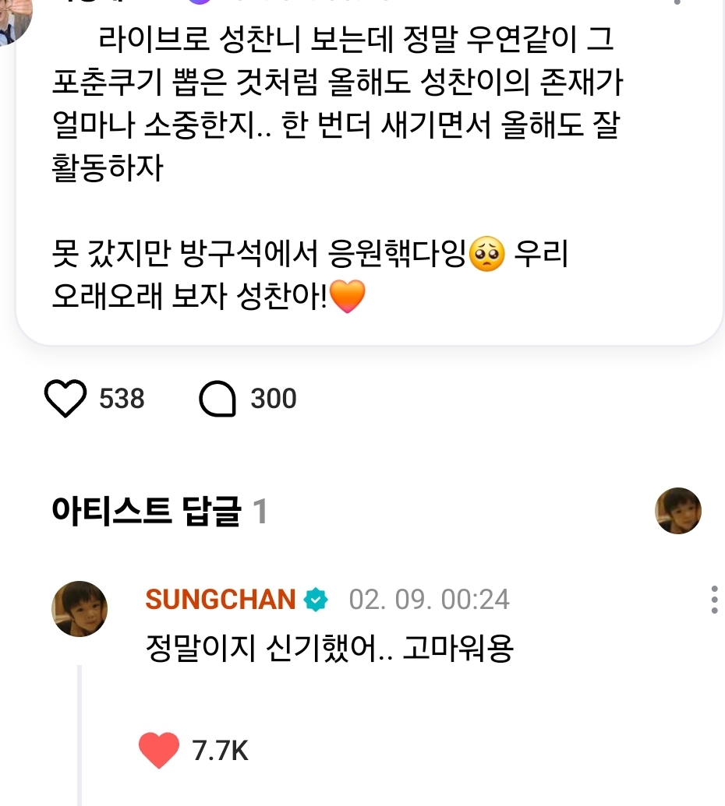Viewport: 725px width, 806px height.
Task: Tap the verified badge next to SUNGCHAN
Action: (x=317, y=600)
